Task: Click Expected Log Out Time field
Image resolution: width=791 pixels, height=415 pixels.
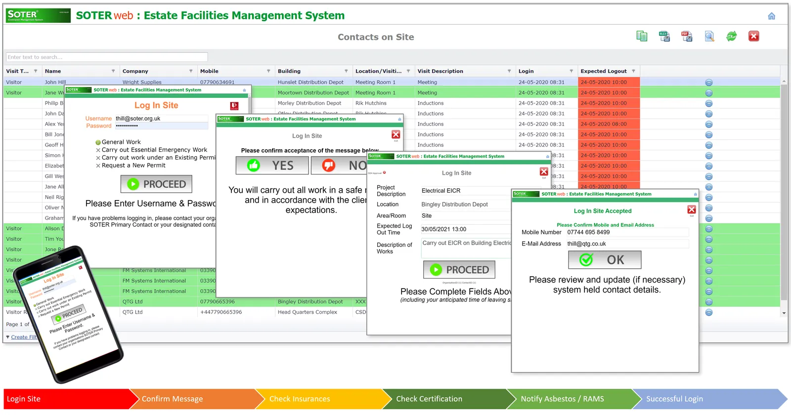Action: (x=465, y=229)
